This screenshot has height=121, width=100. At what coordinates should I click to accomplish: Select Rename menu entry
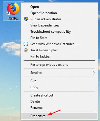point(59,108)
